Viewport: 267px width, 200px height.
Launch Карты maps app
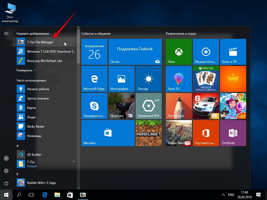(45, 108)
